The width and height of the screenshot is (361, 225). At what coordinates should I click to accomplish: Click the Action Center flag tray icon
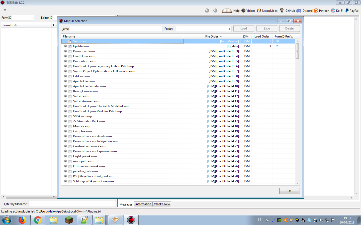tap(333, 220)
